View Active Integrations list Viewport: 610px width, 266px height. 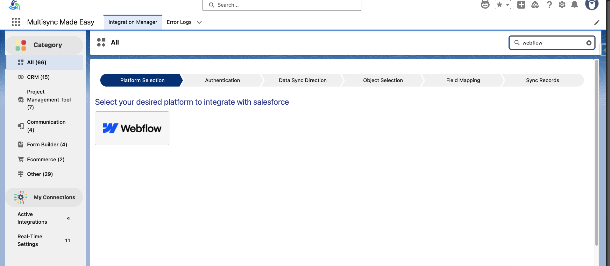coord(44,218)
